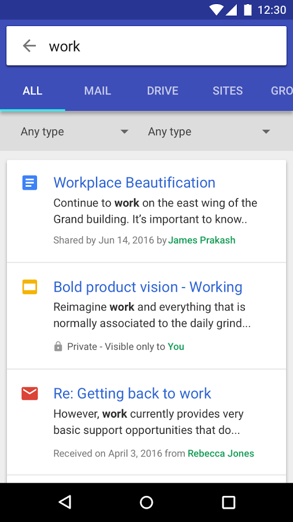Click the yellow Slides presentation icon
293x522 pixels.
(x=30, y=287)
